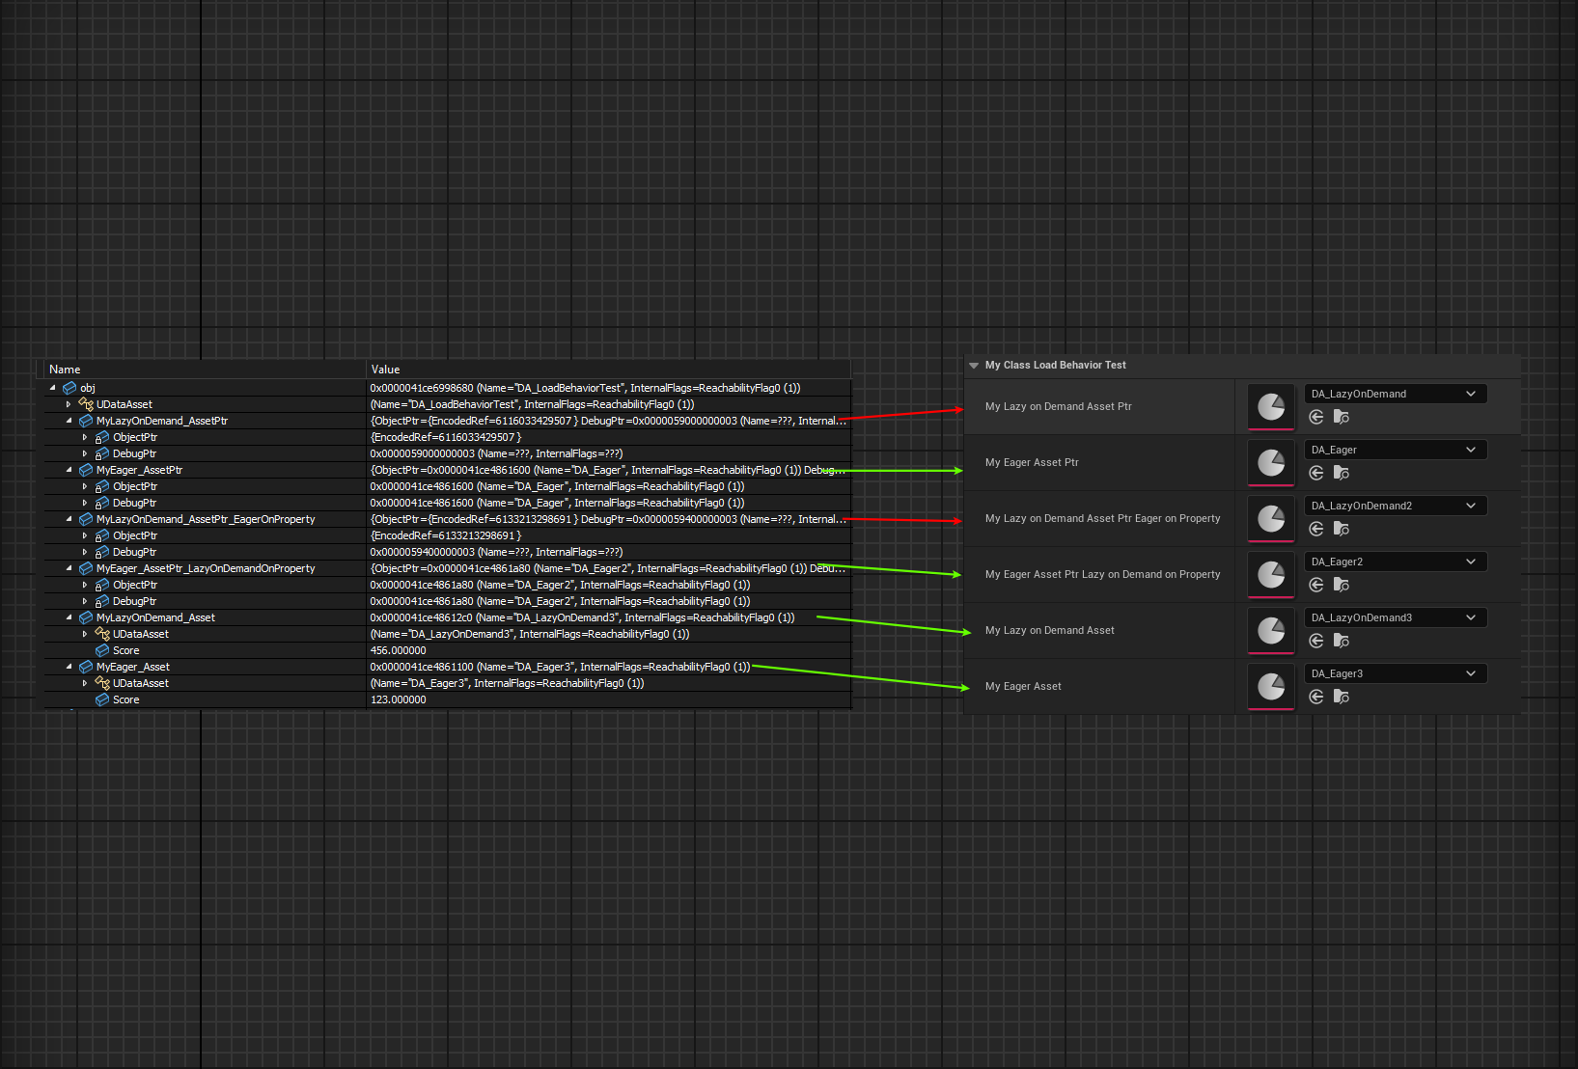Click the My Eager Asset property label
The image size is (1578, 1069).
point(1023,686)
